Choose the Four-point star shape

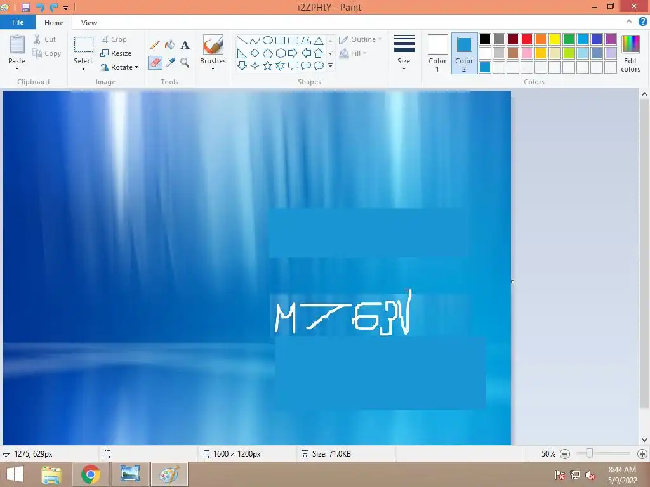[x=255, y=65]
